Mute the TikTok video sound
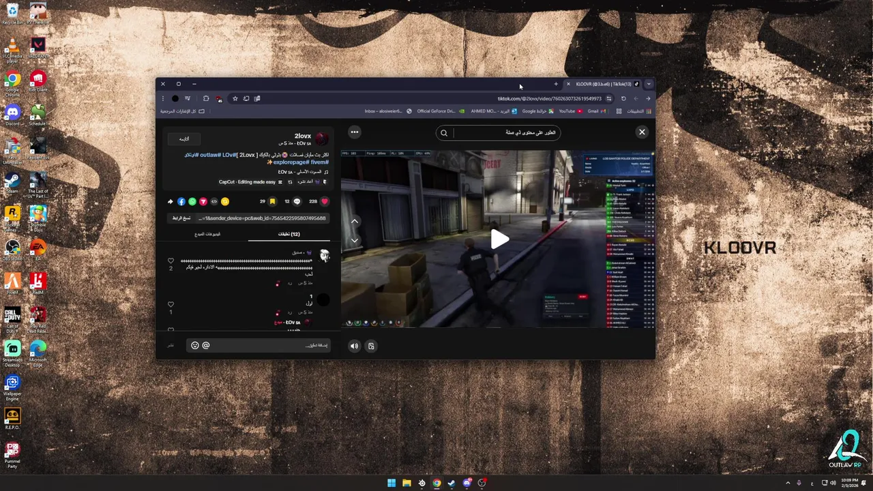The height and width of the screenshot is (491, 873). (x=354, y=346)
